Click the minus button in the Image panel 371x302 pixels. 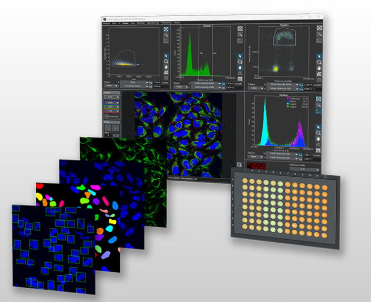point(108,127)
